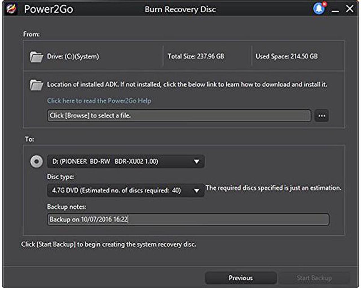Screen dimensions: 361x288
Task: Close the Burn Recovery Disc window
Action: [x=350, y=9]
